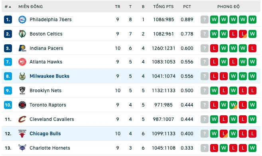Screen dimensions: 262x156
Task: Click the Boston Celtics team logo
Action: [22, 34]
